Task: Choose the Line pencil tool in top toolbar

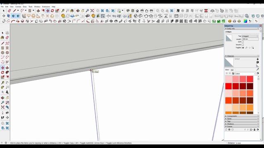Action: tap(15, 11)
